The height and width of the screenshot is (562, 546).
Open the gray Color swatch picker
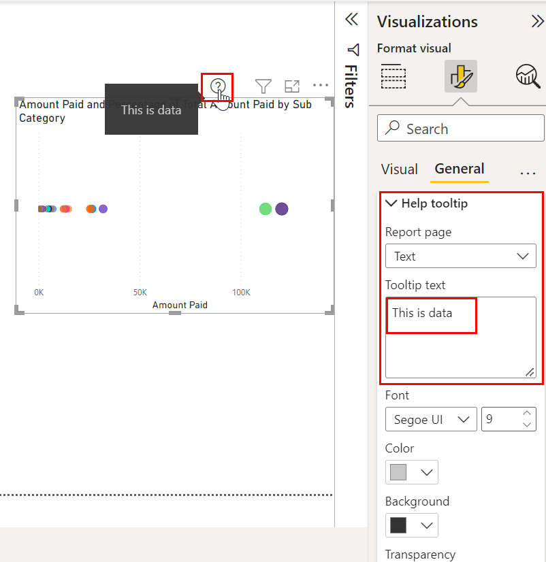point(411,472)
